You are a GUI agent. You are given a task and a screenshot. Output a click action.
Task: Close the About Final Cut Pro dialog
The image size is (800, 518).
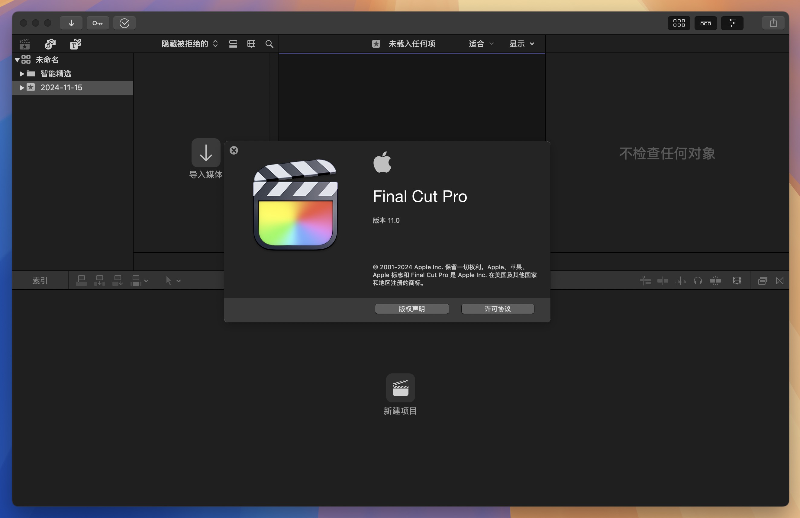(x=234, y=150)
